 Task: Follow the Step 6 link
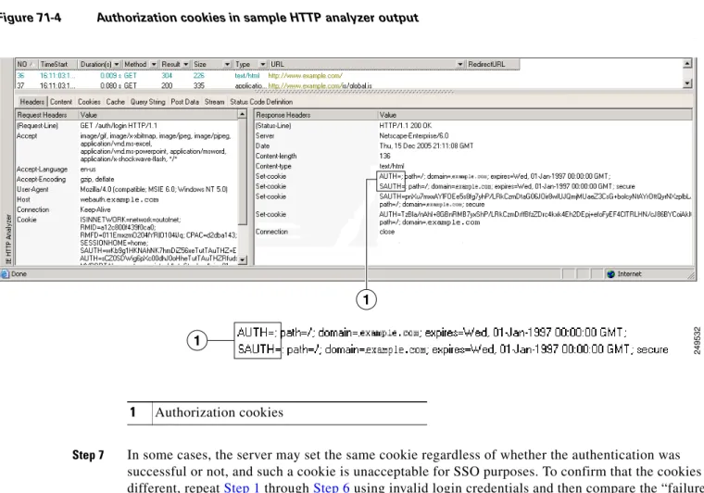point(331,487)
